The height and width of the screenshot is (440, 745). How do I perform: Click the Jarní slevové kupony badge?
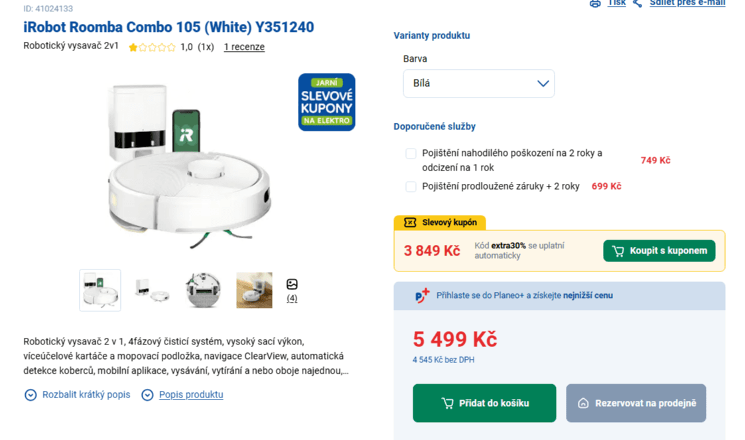[326, 102]
